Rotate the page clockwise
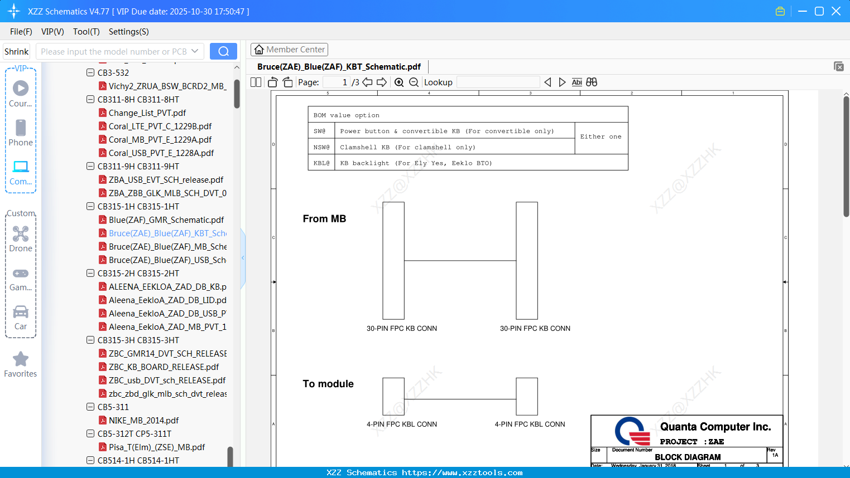The image size is (850, 478). pyautogui.click(x=287, y=82)
